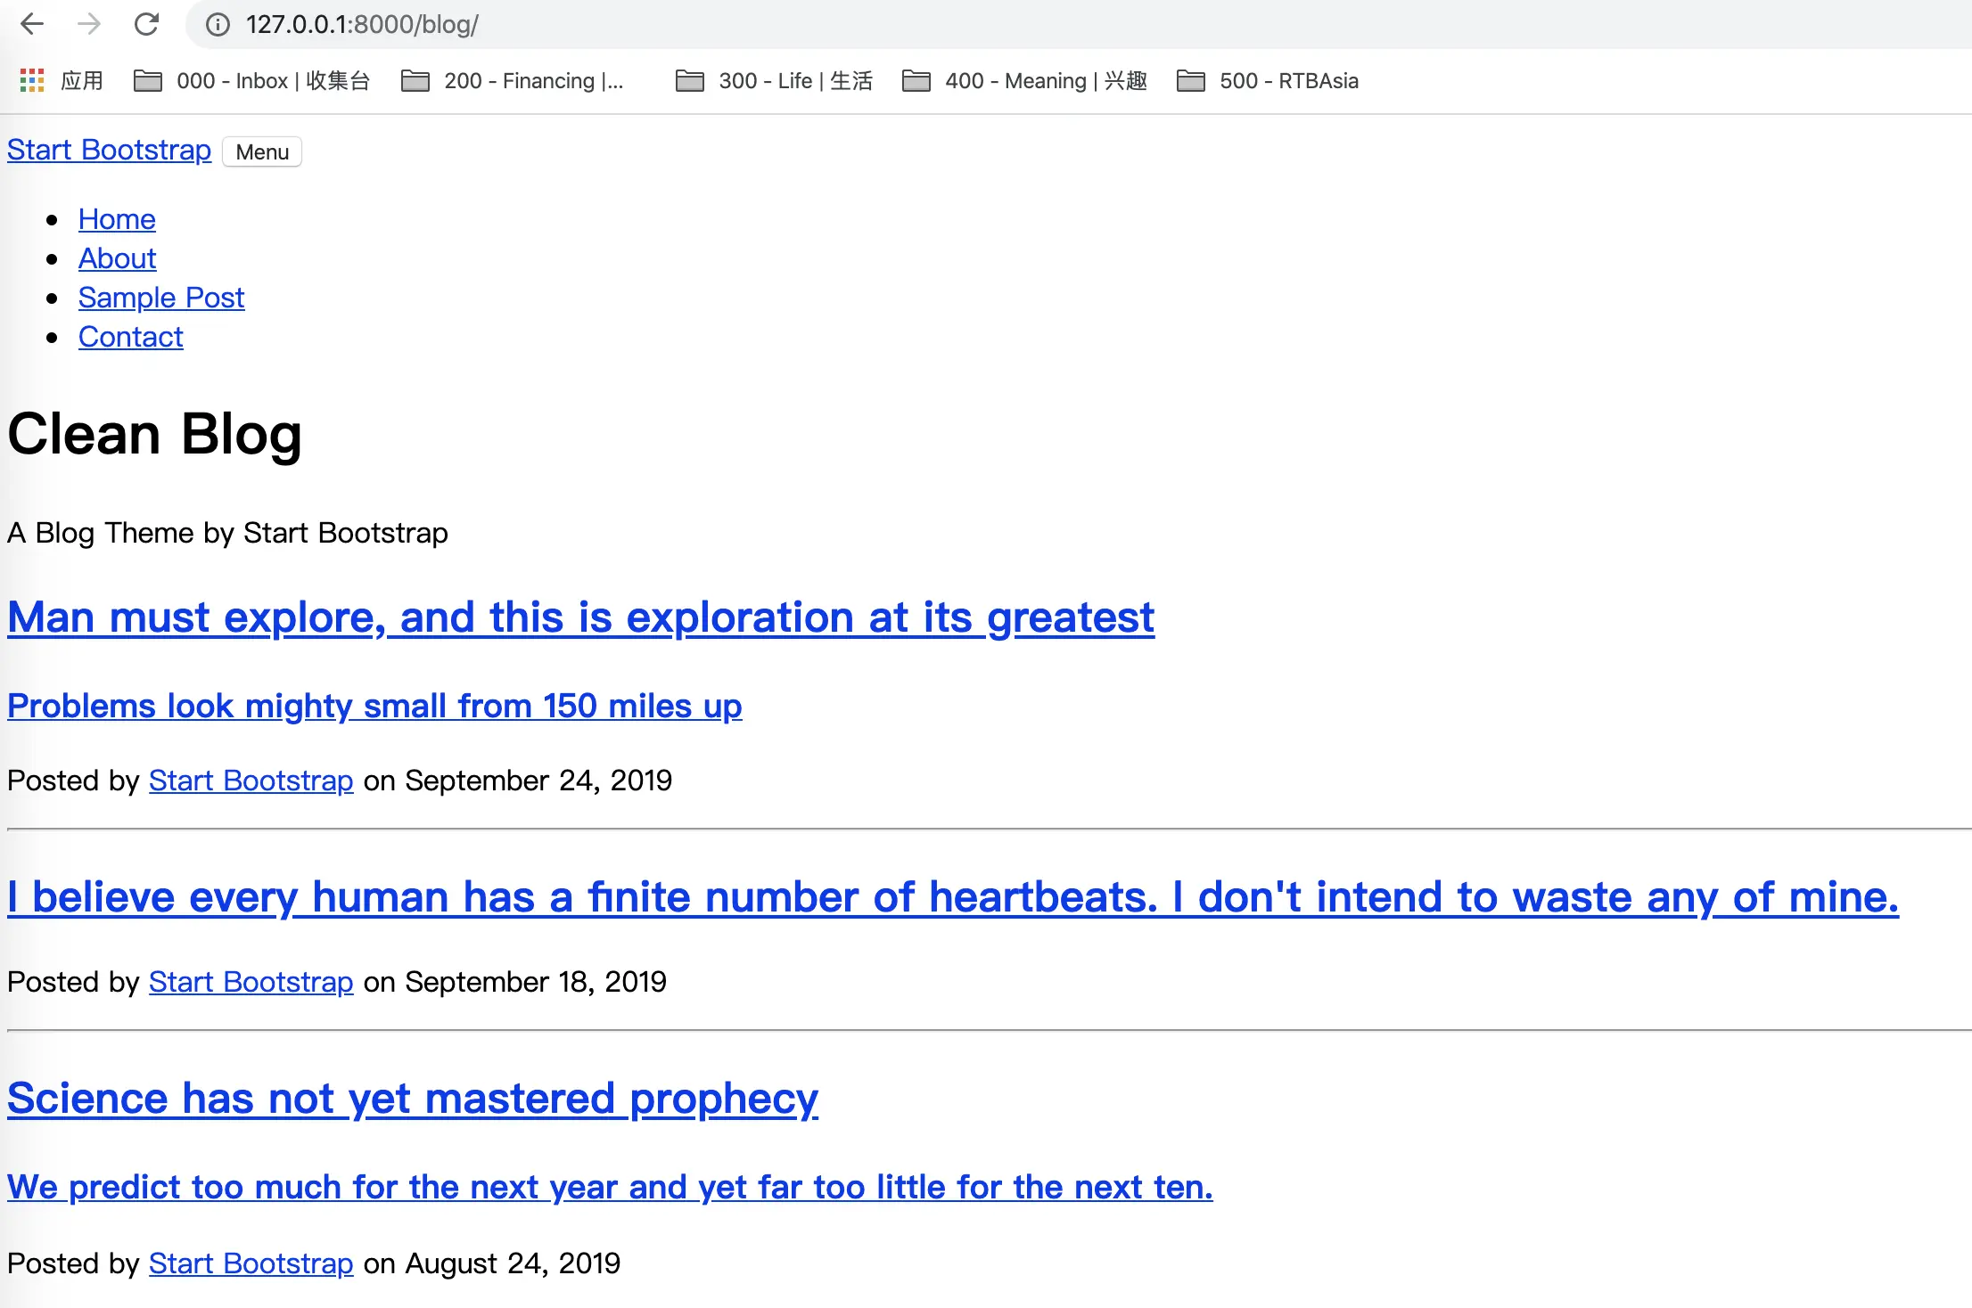Open 'Science has not yet mastered prophecy' post
The image size is (1972, 1308).
(x=412, y=1099)
